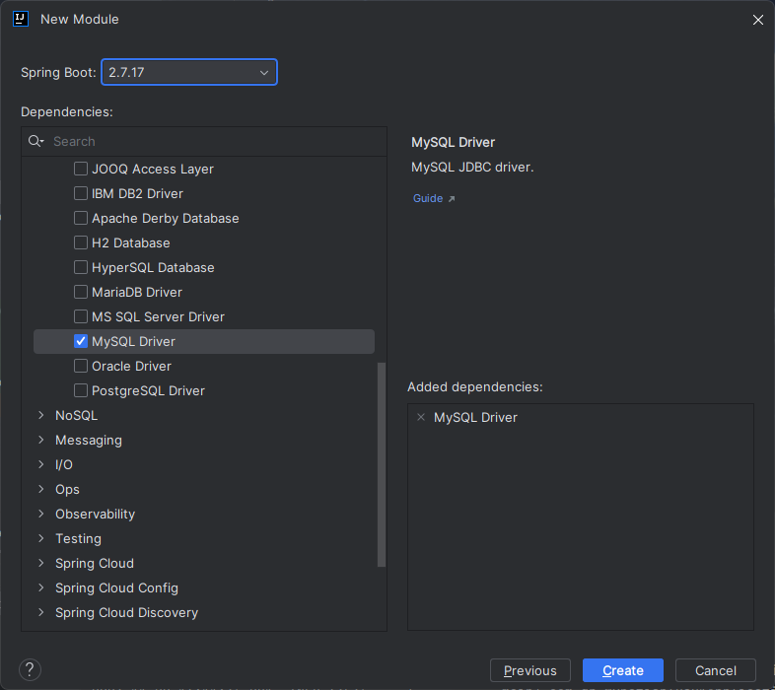Tick the MS SQL Server Driver box
The height and width of the screenshot is (690, 775).
[81, 316]
